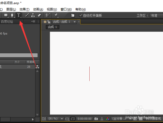Select the project row with frame rate 25
The image size is (163, 123).
pos(17,67)
